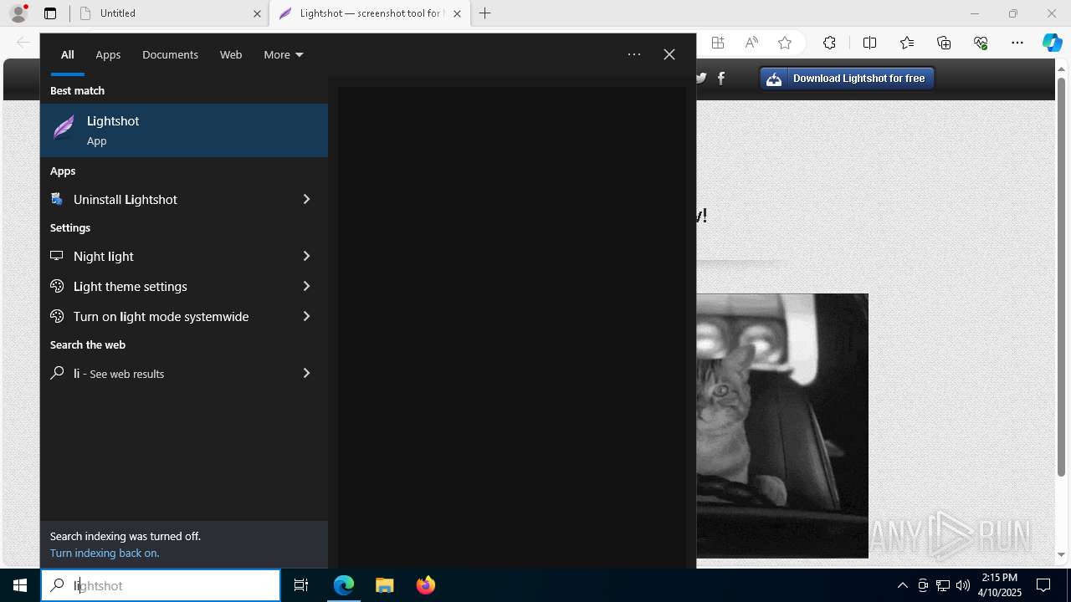Switch to the Apps search tab
The width and height of the screenshot is (1071, 602).
[108, 54]
